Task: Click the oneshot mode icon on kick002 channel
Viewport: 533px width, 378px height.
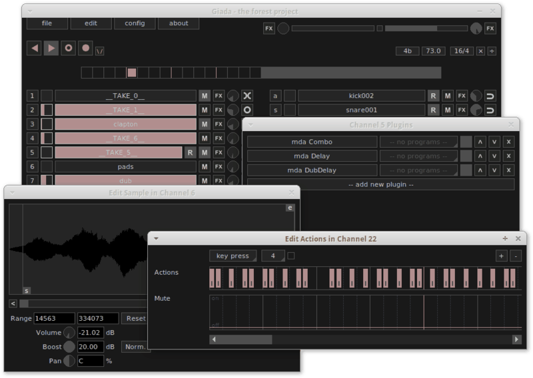Action: (490, 96)
